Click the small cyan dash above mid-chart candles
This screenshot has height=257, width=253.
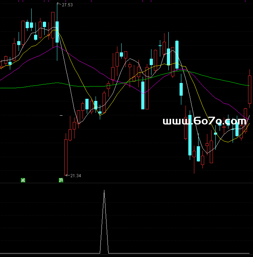pos(160,46)
